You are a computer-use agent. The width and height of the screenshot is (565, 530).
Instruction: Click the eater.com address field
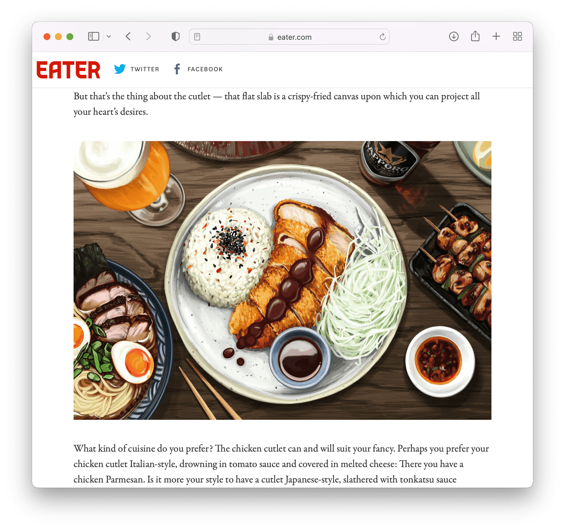[289, 37]
